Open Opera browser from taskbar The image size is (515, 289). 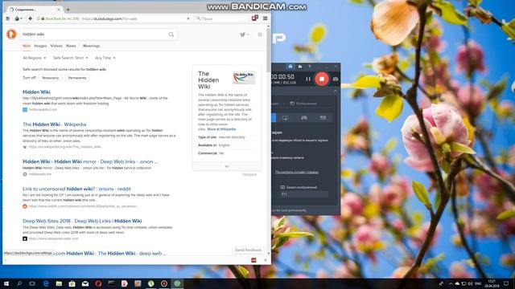98,283
